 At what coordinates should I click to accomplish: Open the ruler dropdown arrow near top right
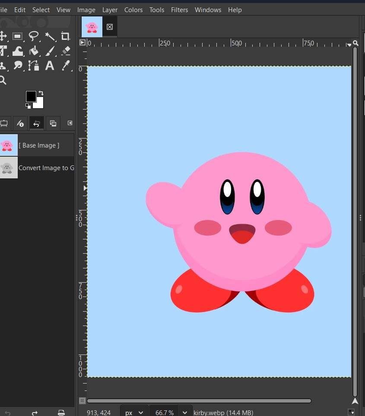[x=349, y=44]
